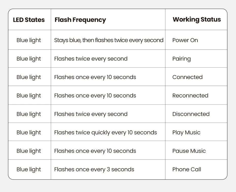The width and height of the screenshot is (236, 192).
Task: Click "Flashes once every 3 seconds" text
Action: pos(94,169)
